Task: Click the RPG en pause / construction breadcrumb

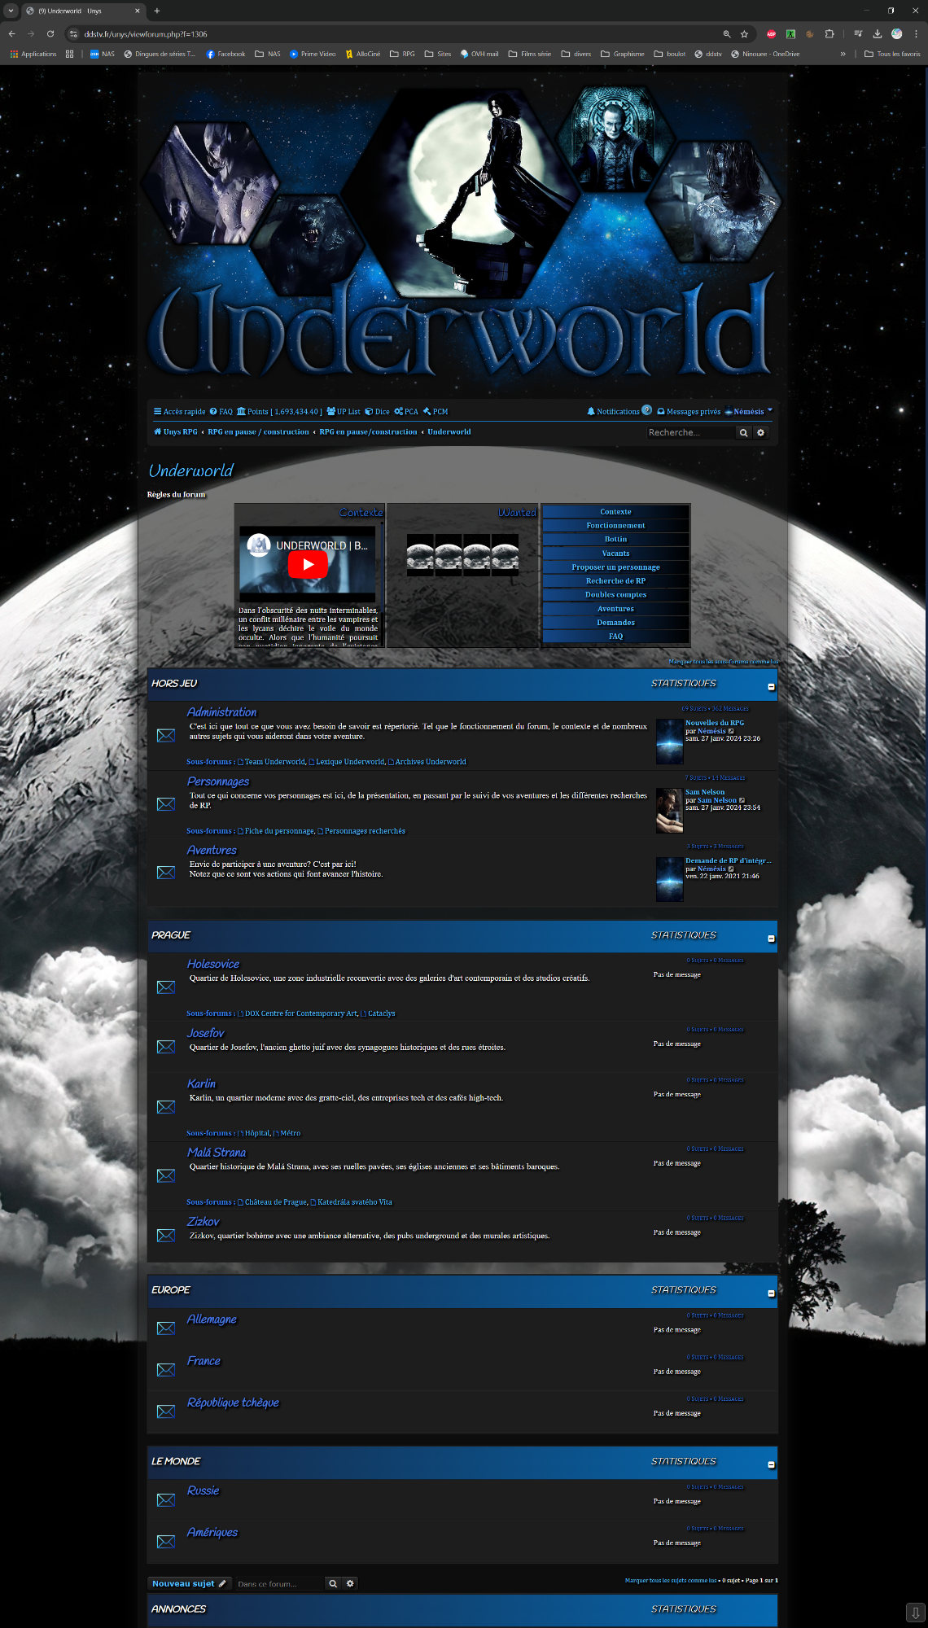Action: 258,432
